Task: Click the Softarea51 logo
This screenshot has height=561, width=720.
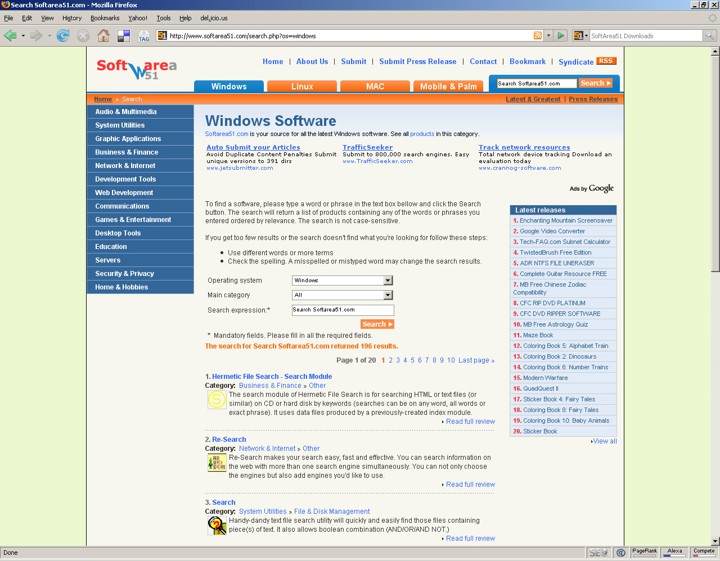Action: coord(137,69)
